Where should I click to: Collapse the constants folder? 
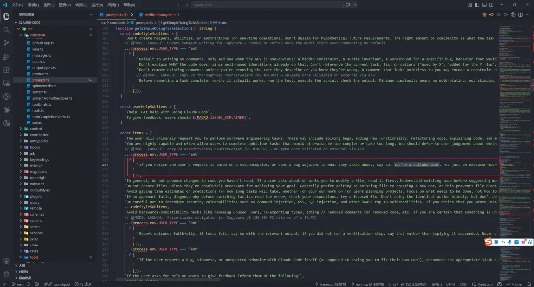[x=21, y=35]
